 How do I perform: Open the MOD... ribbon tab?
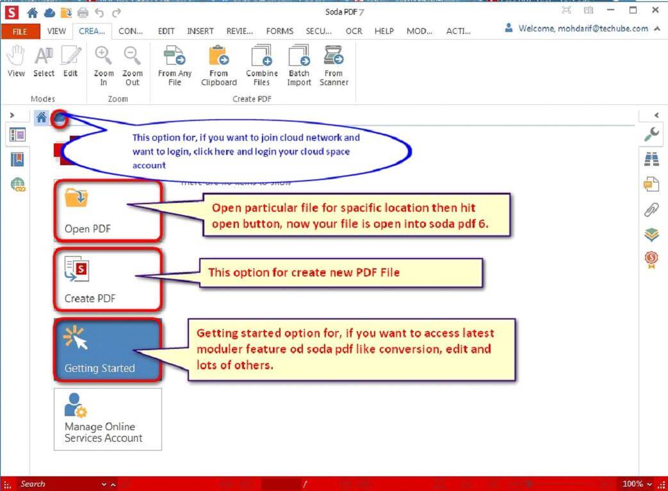(420, 31)
